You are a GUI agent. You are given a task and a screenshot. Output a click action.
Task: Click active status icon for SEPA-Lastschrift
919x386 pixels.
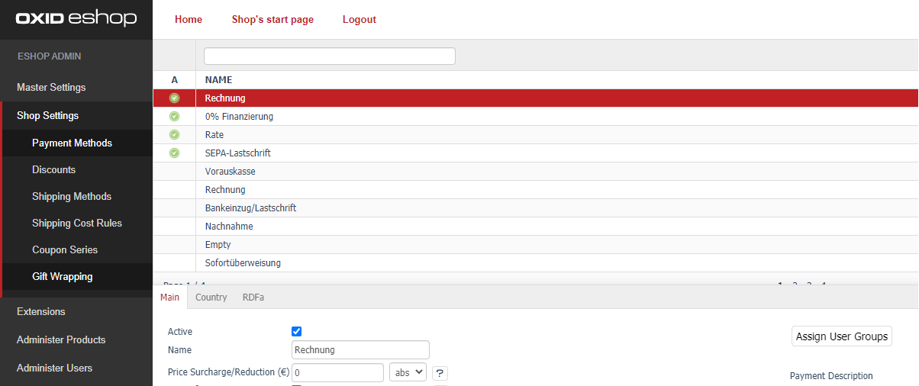pyautogui.click(x=174, y=153)
